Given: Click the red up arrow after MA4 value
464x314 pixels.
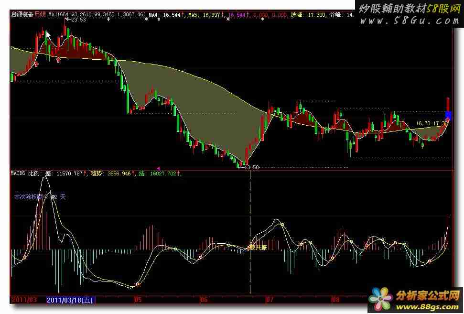Looking at the screenshot, I should (184, 15).
